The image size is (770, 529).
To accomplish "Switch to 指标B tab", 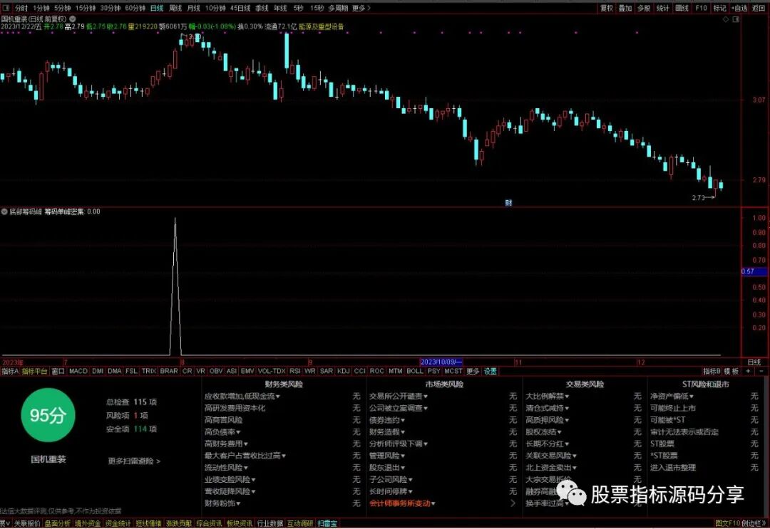I will coord(712,372).
